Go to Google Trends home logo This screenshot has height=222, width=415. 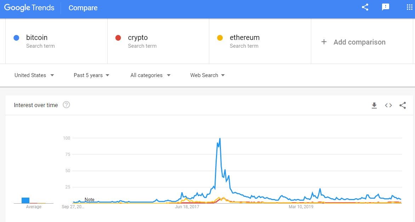pos(29,8)
